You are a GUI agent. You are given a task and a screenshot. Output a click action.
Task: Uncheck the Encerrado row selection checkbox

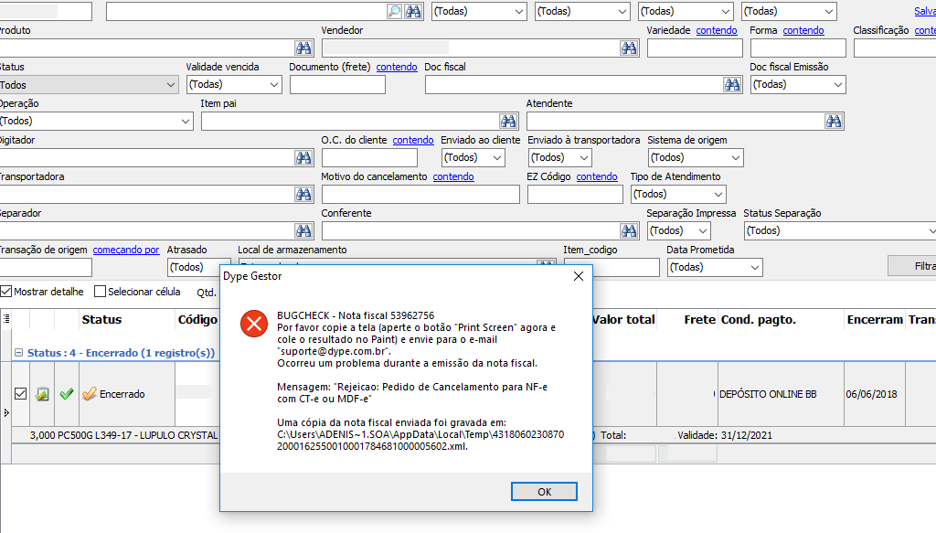20,394
